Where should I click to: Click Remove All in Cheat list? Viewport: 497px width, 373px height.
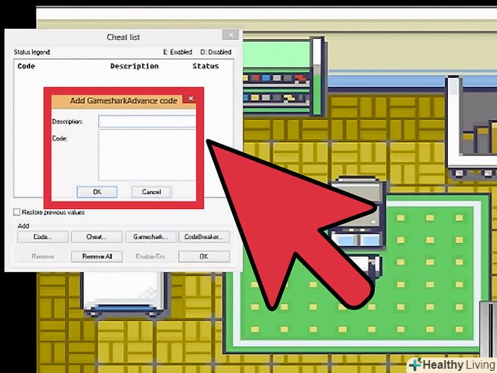(97, 256)
